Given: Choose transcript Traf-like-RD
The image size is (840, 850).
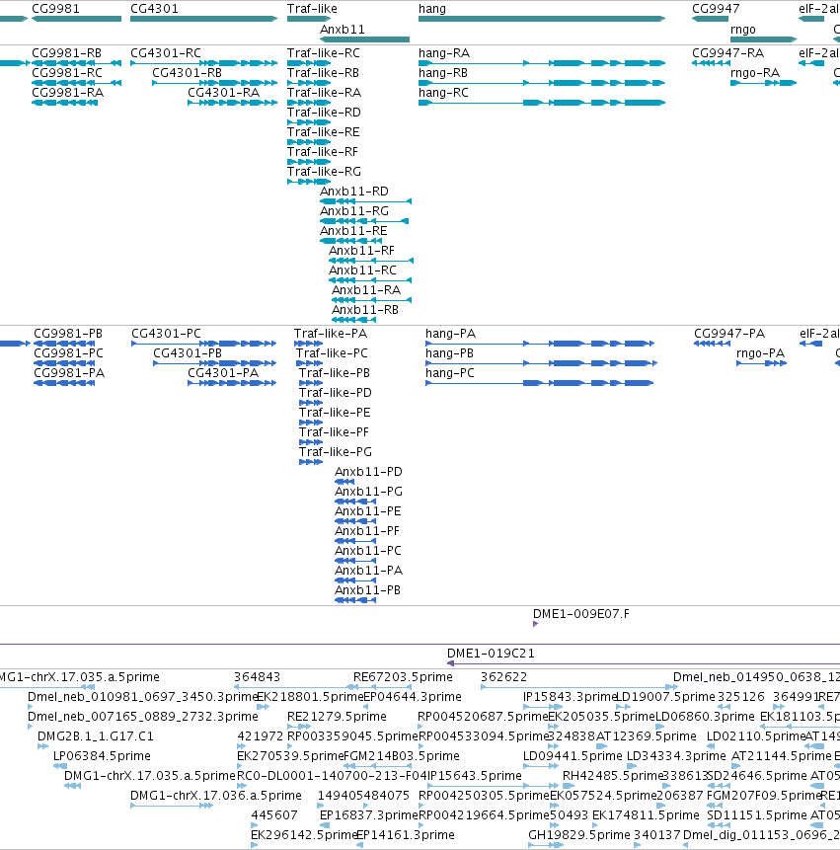Looking at the screenshot, I should (x=309, y=122).
